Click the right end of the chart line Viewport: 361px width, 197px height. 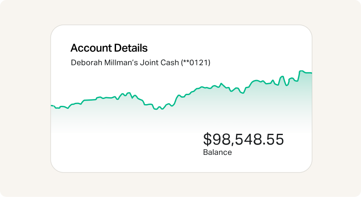point(311,74)
